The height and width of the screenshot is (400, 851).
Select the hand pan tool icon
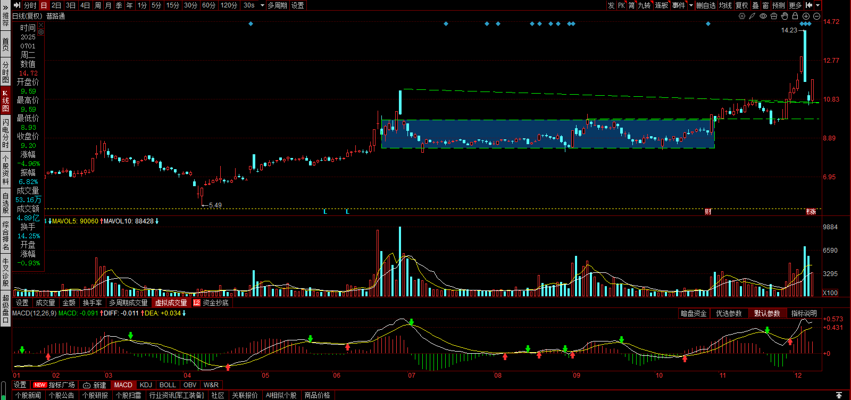click(785, 16)
